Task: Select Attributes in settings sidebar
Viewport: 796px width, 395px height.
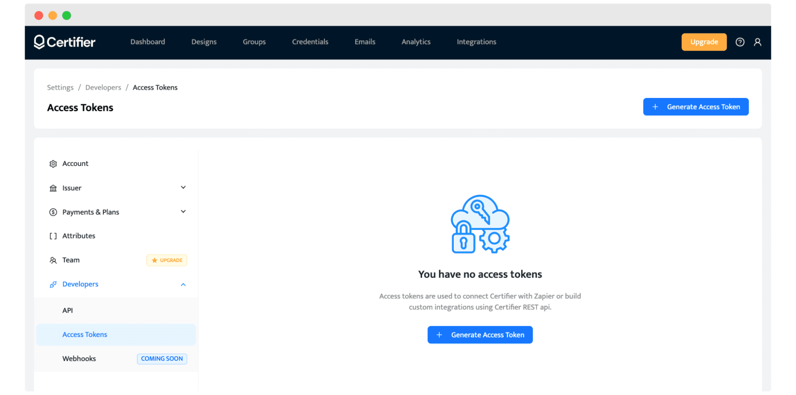Action: pyautogui.click(x=79, y=236)
